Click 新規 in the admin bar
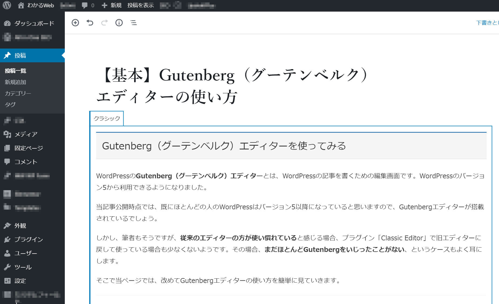The height and width of the screenshot is (304, 499). click(112, 5)
